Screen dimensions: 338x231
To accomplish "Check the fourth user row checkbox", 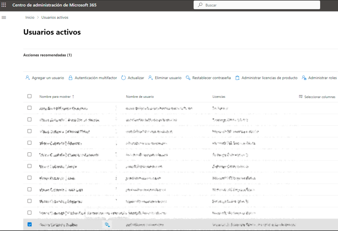I will [x=29, y=143].
